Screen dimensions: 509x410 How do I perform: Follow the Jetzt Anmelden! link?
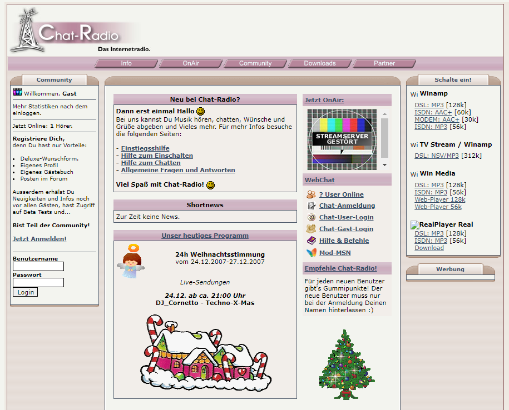39,239
